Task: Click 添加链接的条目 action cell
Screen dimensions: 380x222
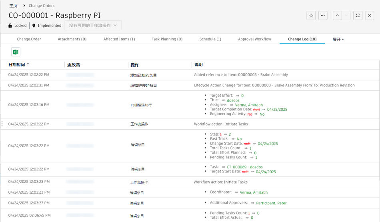Action: tap(144, 75)
